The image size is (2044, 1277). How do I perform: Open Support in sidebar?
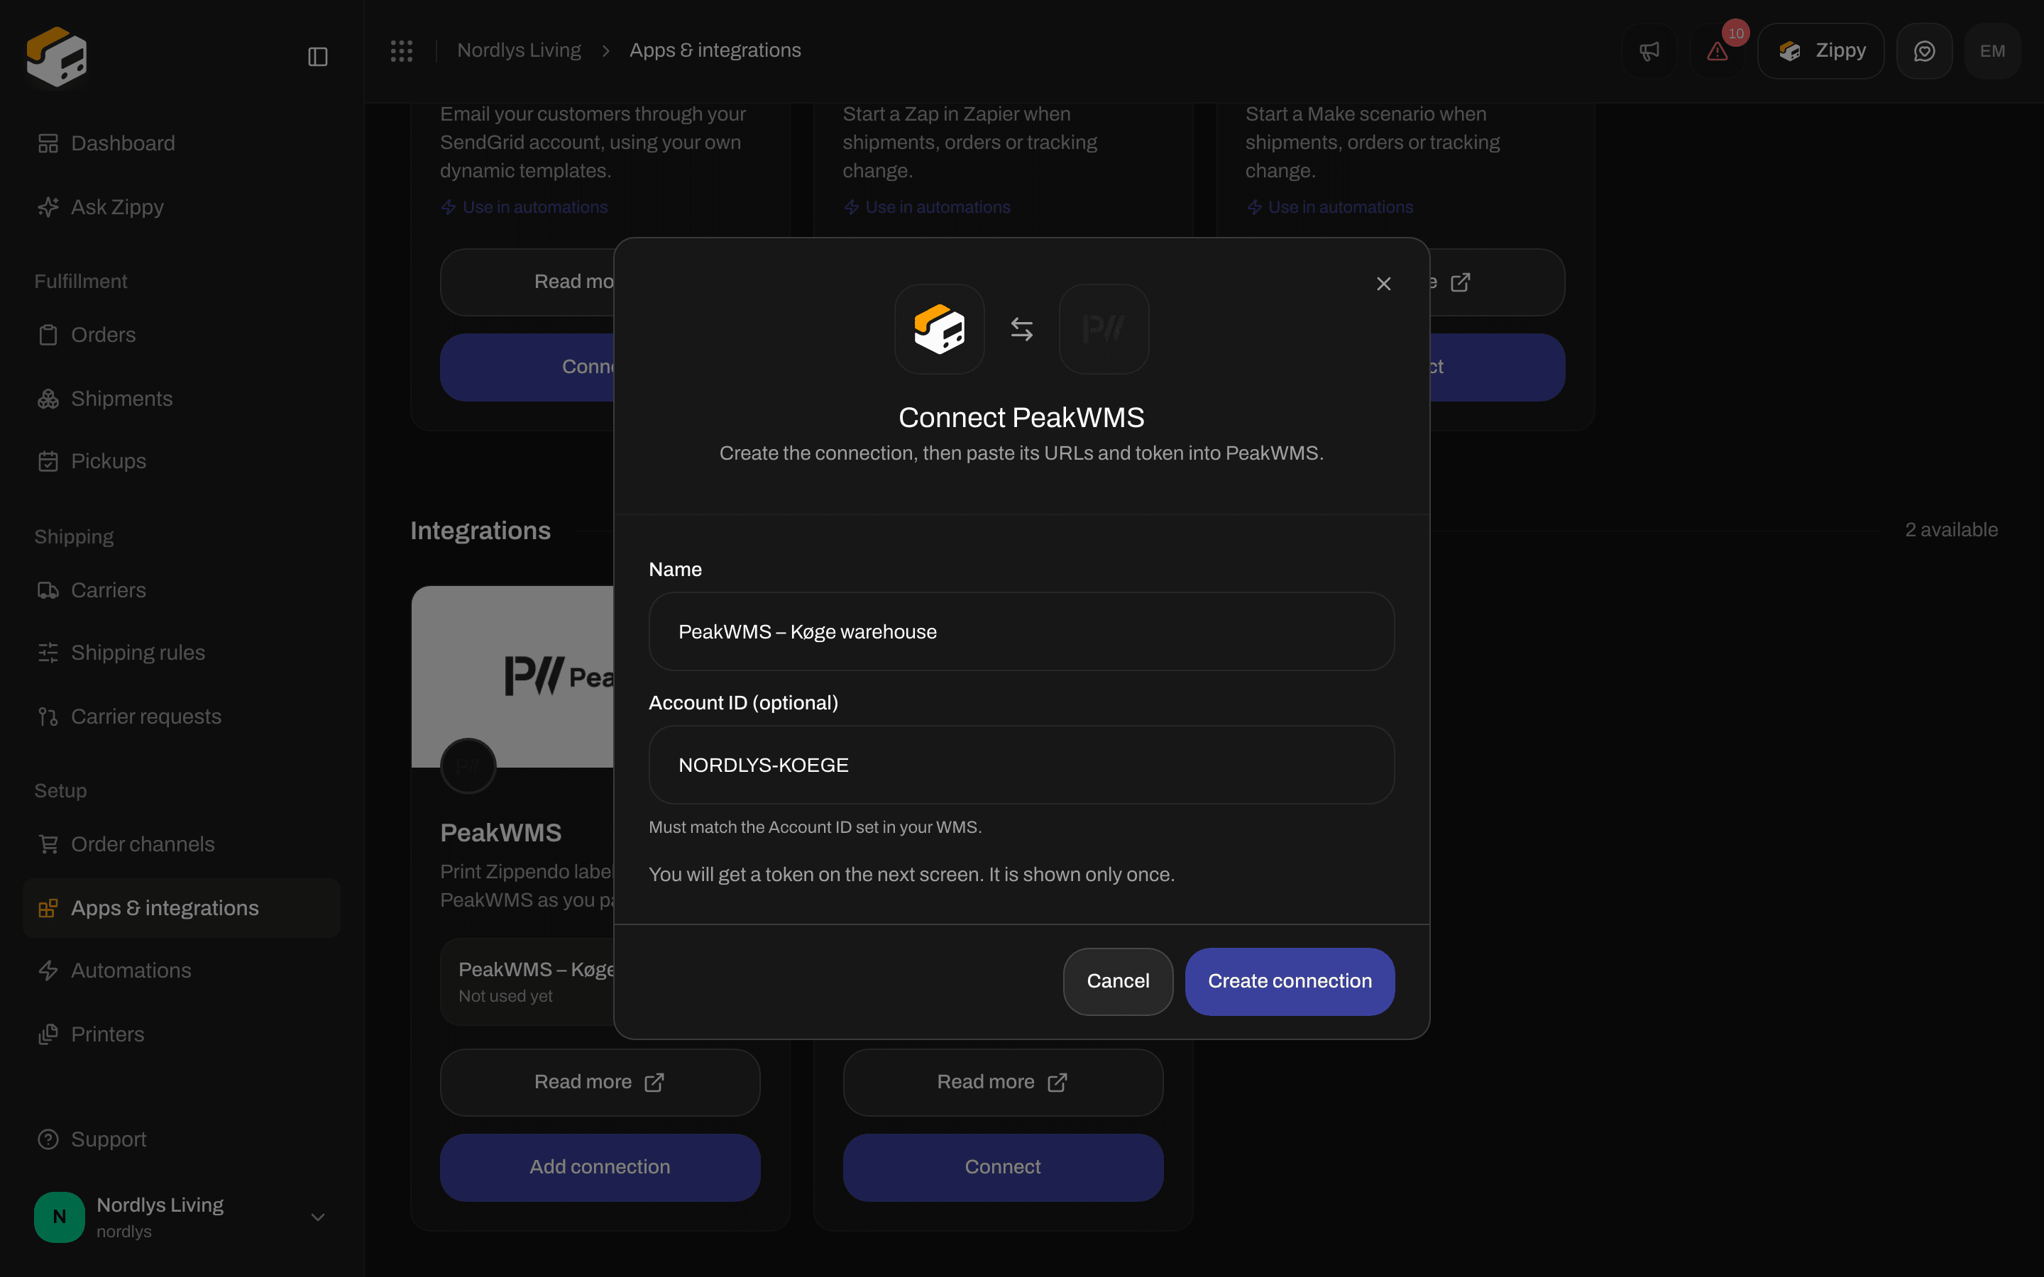182,1139
